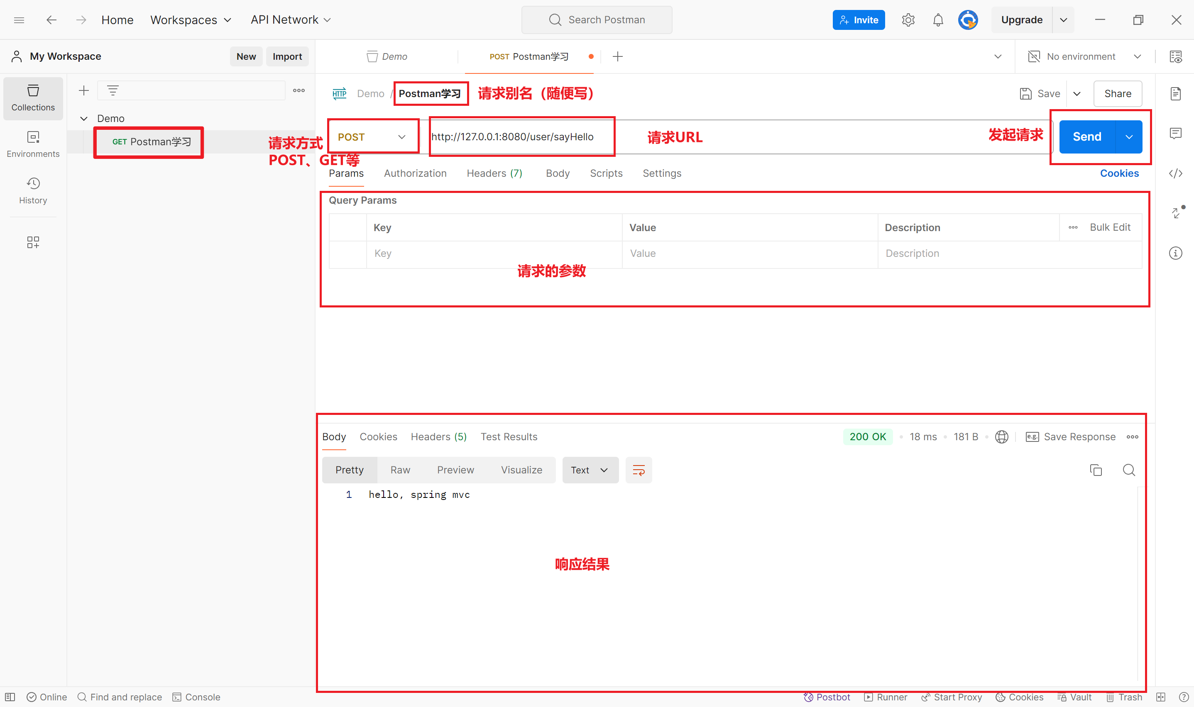1194x707 pixels.
Task: Open the Comments right sidebar icon
Action: coord(1176,134)
